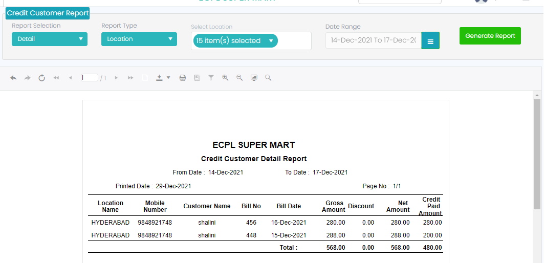545x263 pixels.
Task: Click the Net Amount column header
Action: click(x=398, y=206)
